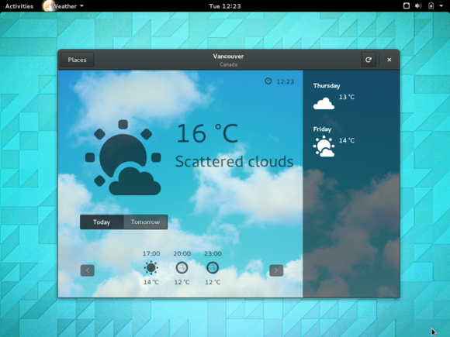Open the top bar clock Tue 12:23
The width and height of the screenshot is (450, 337).
pyautogui.click(x=225, y=6)
